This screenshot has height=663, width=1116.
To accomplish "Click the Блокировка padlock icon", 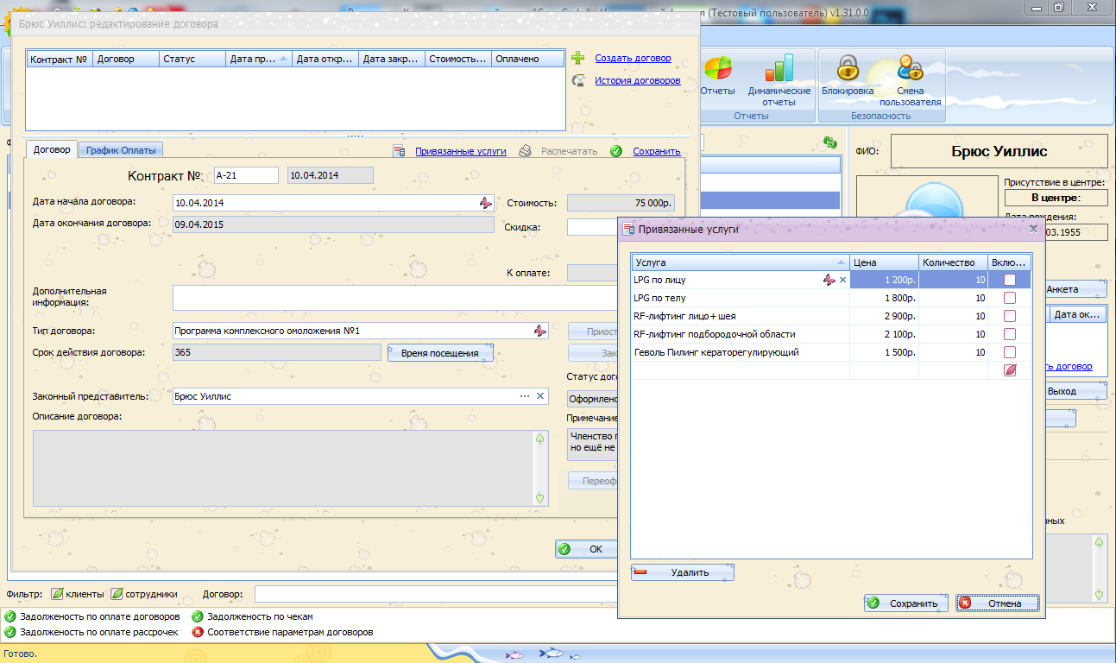I will [x=848, y=68].
